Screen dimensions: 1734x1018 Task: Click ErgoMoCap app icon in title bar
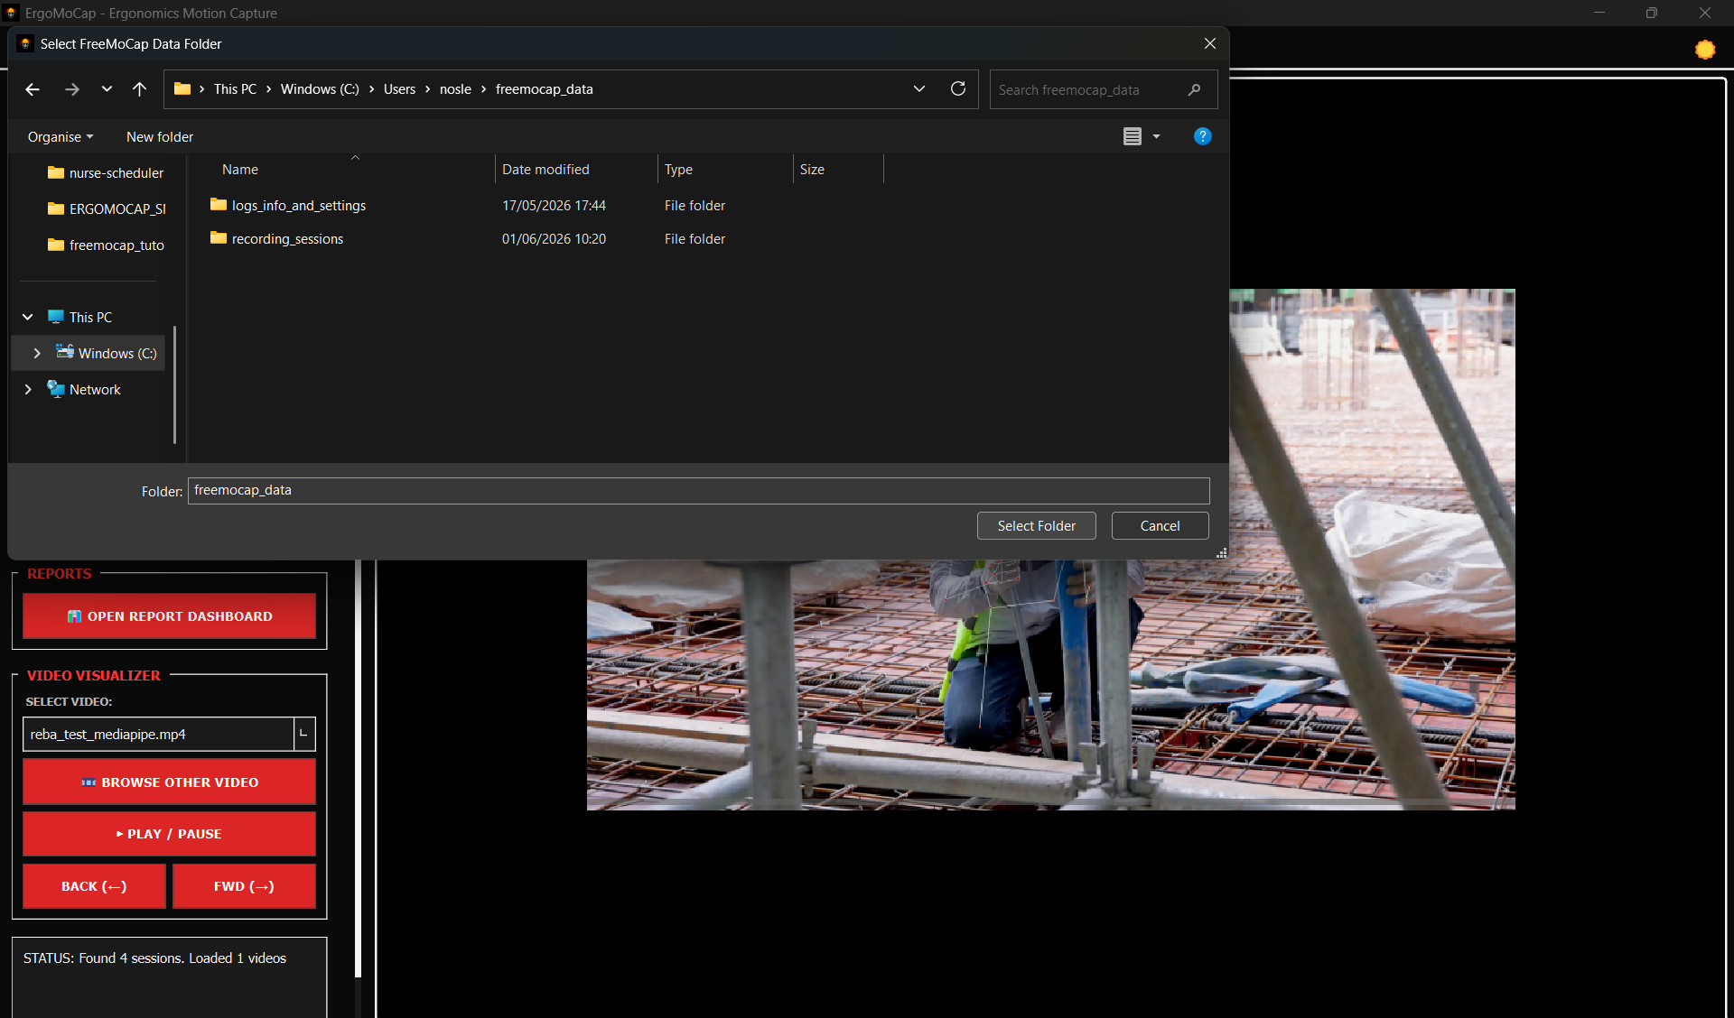coord(11,13)
